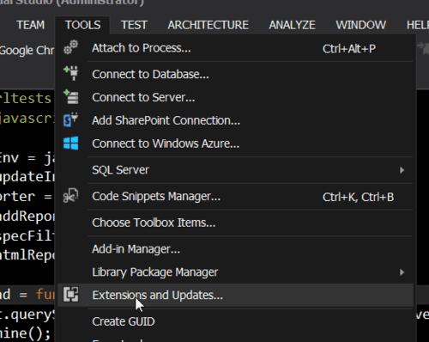Close the TOOLS menu via its header
The image size is (429, 342).
pos(82,25)
